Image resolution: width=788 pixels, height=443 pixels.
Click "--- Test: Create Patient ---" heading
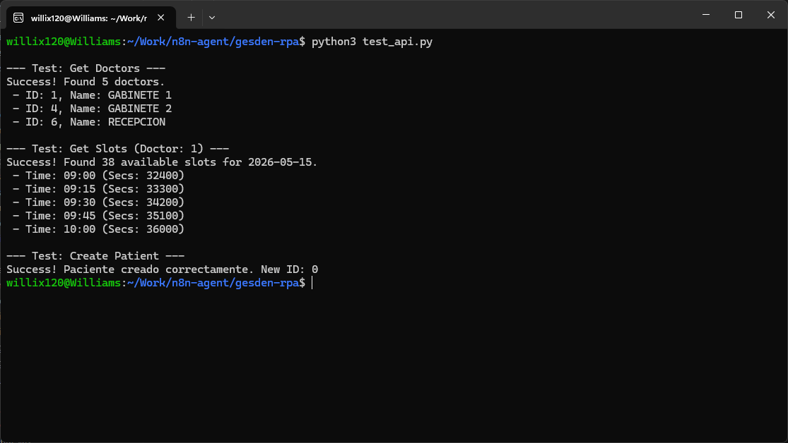pos(95,256)
